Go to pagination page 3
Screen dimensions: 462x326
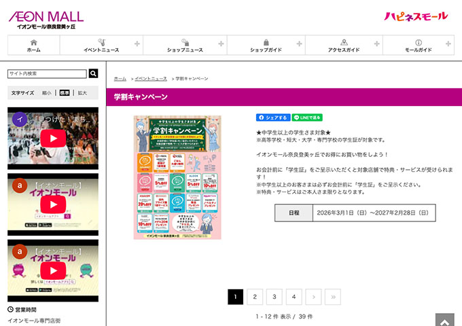tap(274, 297)
